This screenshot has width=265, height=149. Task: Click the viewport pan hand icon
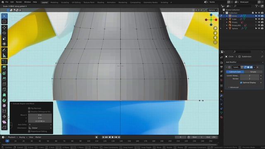pyautogui.click(x=215, y=33)
